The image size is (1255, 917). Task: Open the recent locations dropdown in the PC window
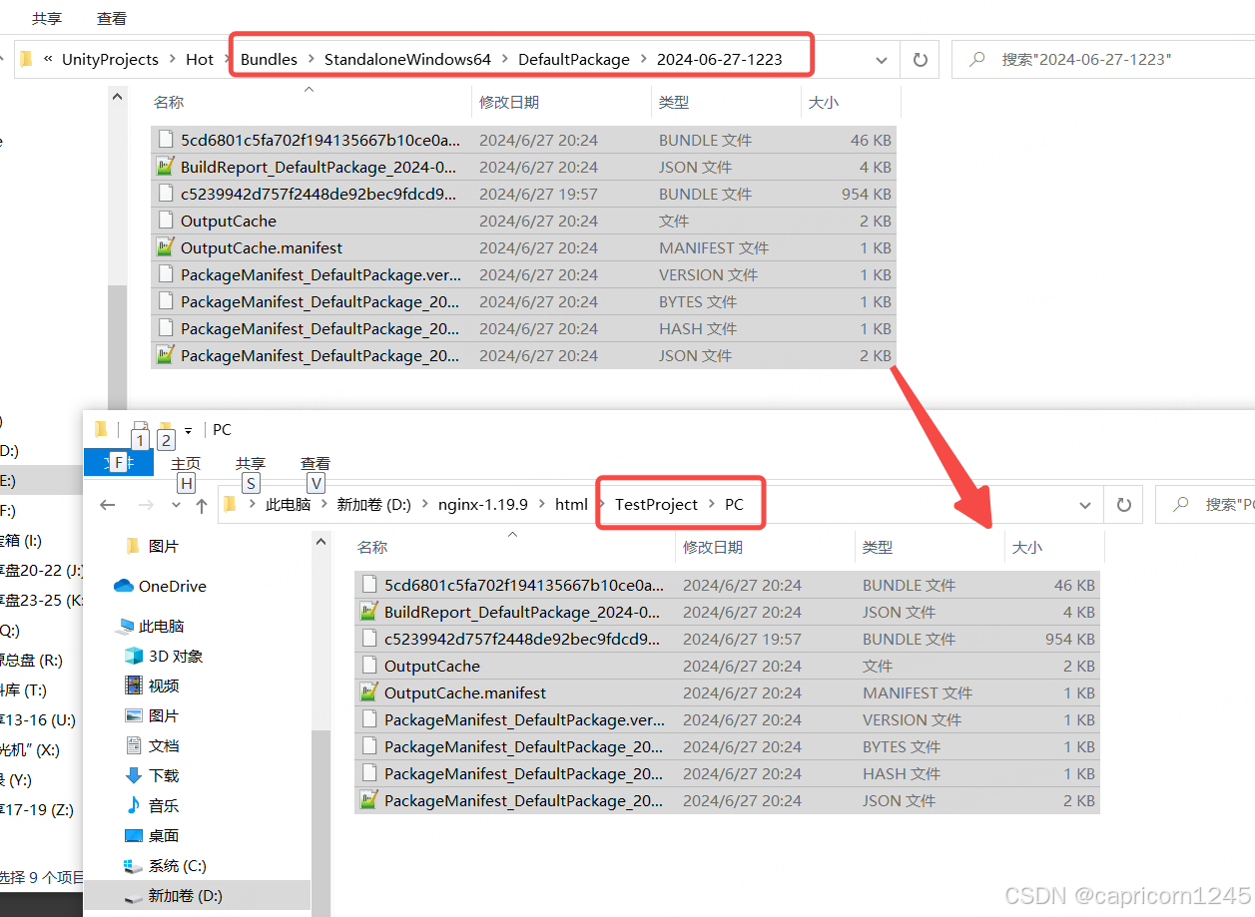pyautogui.click(x=176, y=505)
